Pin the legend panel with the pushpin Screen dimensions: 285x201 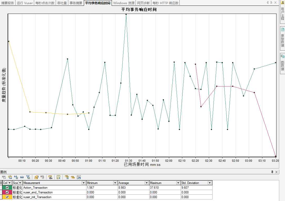tap(272, 172)
